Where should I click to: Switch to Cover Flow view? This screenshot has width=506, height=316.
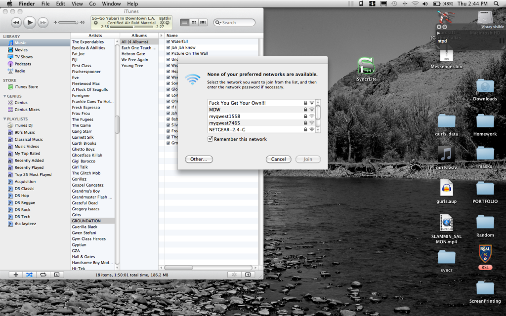pyautogui.click(x=202, y=22)
